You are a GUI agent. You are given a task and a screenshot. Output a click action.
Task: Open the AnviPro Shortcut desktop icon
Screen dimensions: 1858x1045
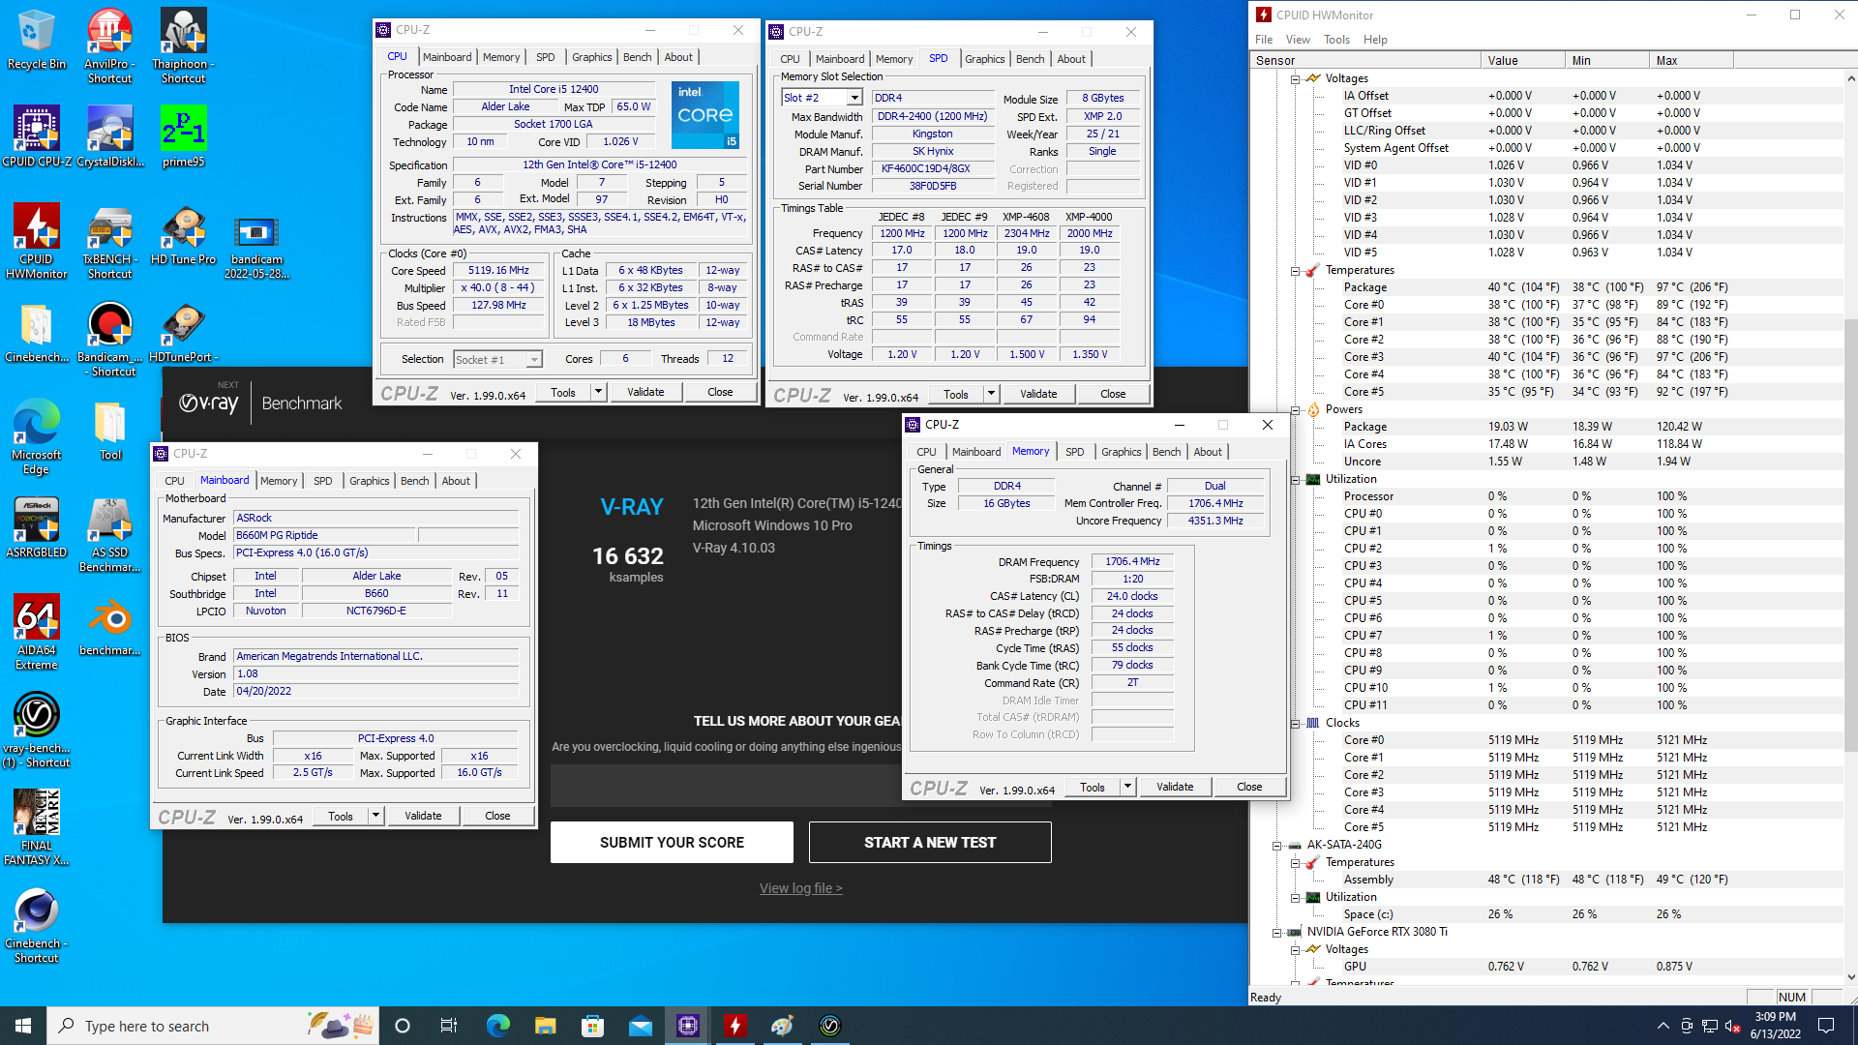tap(109, 45)
